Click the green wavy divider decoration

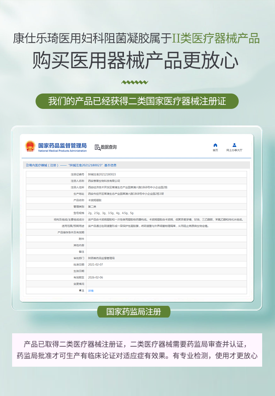pyautogui.click(x=135, y=82)
